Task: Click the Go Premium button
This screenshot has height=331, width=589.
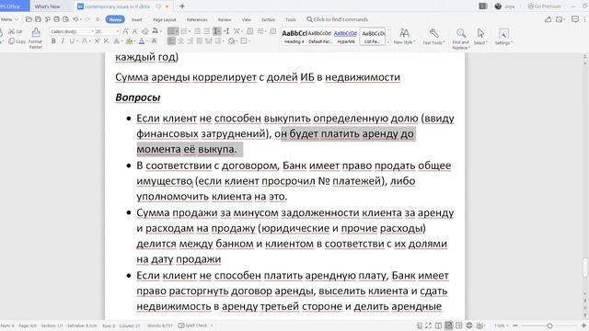Action: 544,6
